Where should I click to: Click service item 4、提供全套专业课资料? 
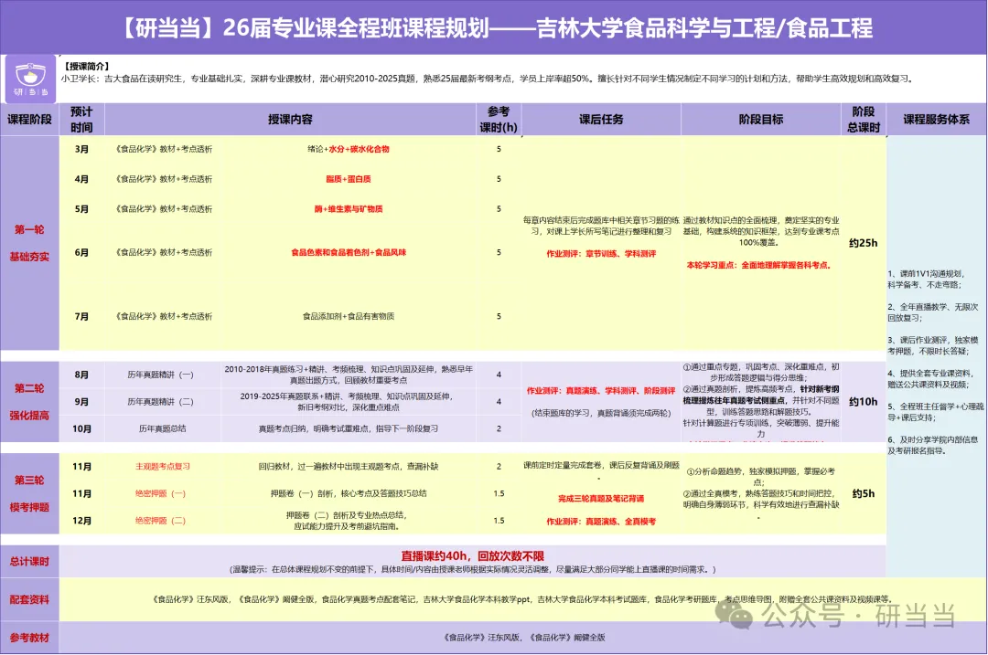click(x=930, y=378)
